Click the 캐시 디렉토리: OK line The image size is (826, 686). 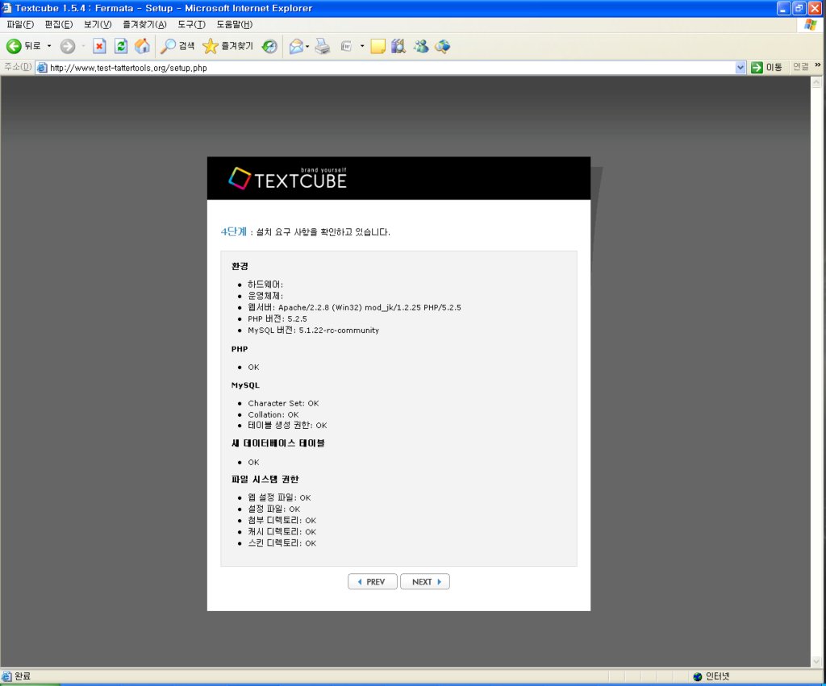point(282,532)
